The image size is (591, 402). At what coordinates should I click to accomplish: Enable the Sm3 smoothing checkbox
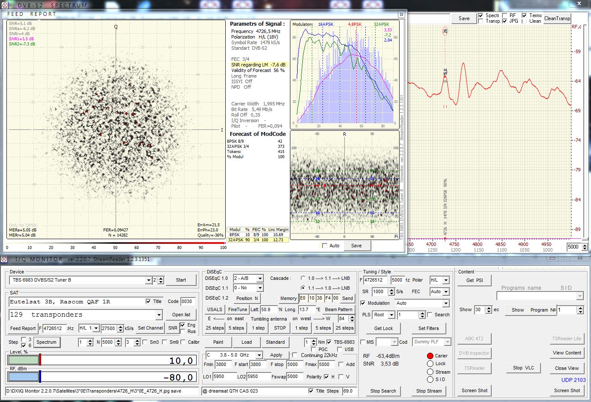click(145, 342)
